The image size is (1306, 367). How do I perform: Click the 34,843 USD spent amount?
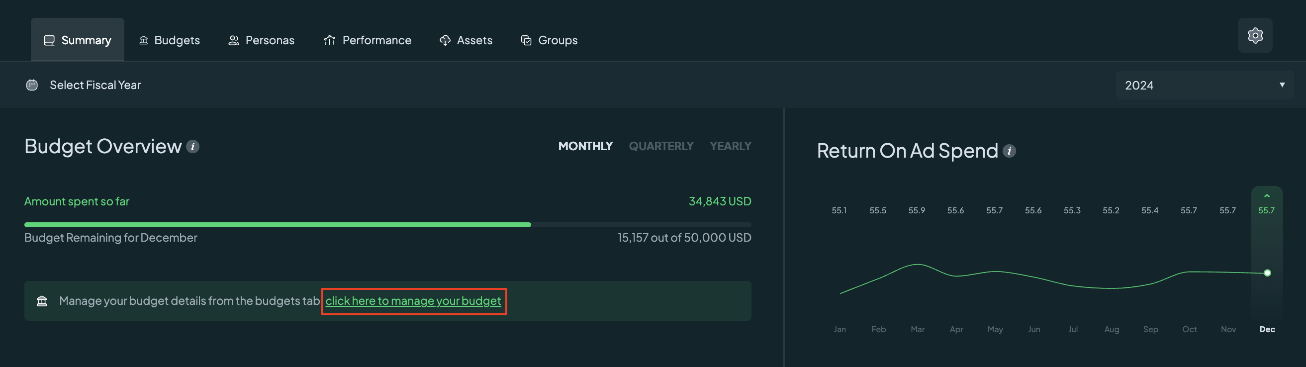coord(720,201)
